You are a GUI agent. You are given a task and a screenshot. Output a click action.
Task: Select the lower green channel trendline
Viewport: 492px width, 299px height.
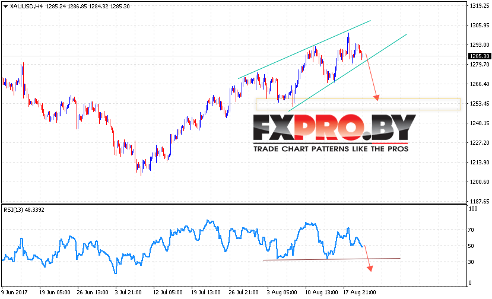point(348,72)
